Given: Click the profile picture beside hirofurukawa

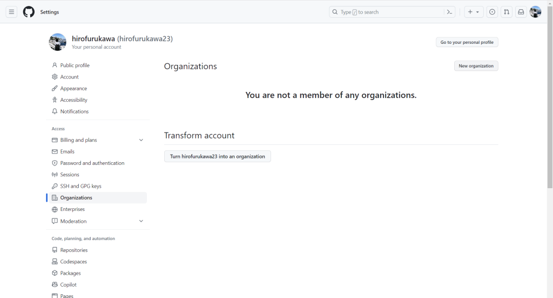Looking at the screenshot, I should (x=58, y=42).
